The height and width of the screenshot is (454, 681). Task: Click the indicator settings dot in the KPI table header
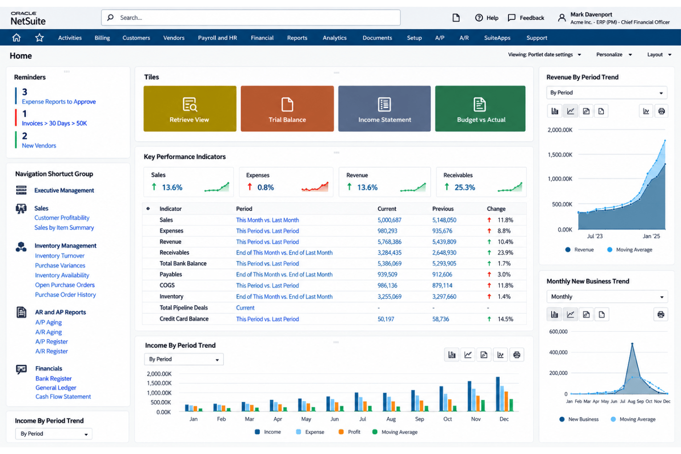[148, 208]
